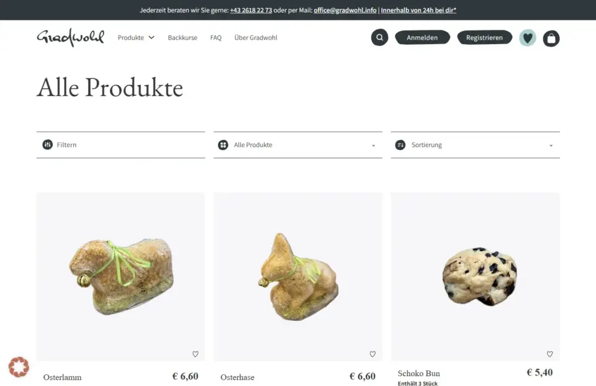
Task: Click the Filtern sliders icon
Action: pos(48,145)
